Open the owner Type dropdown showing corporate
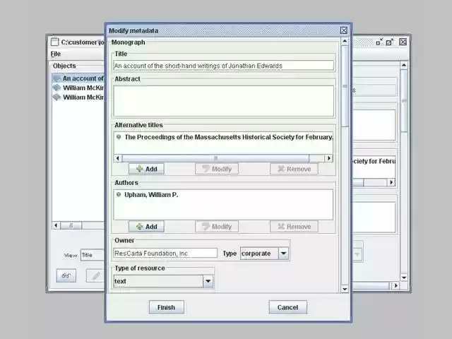 [x=283, y=253]
